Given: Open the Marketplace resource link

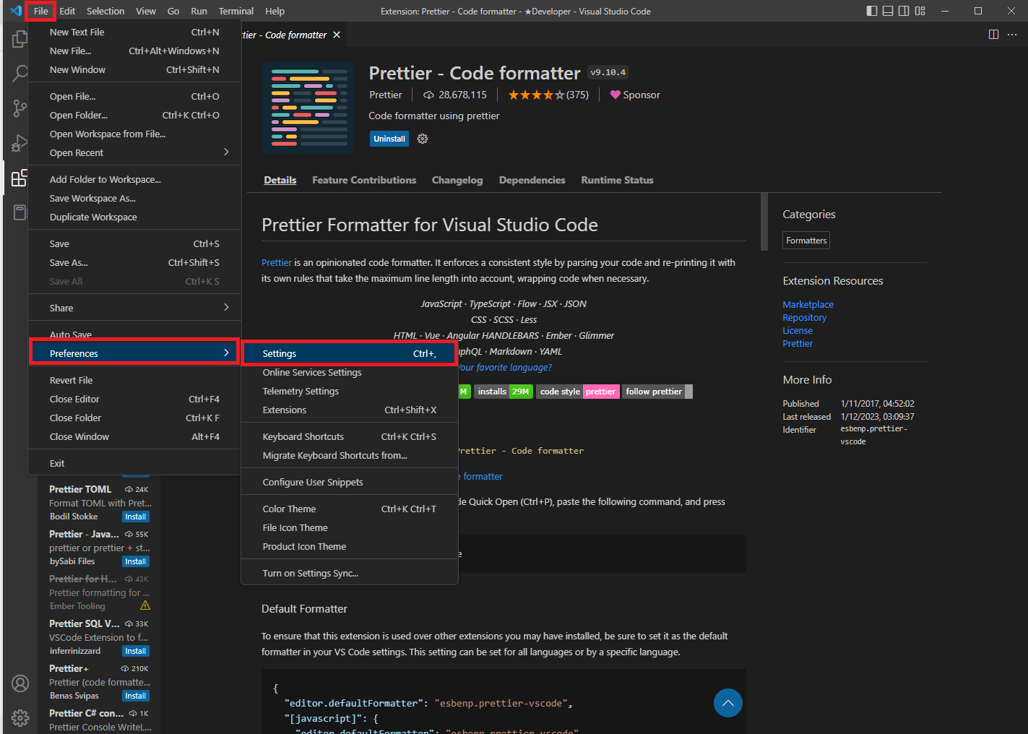Looking at the screenshot, I should (x=808, y=304).
